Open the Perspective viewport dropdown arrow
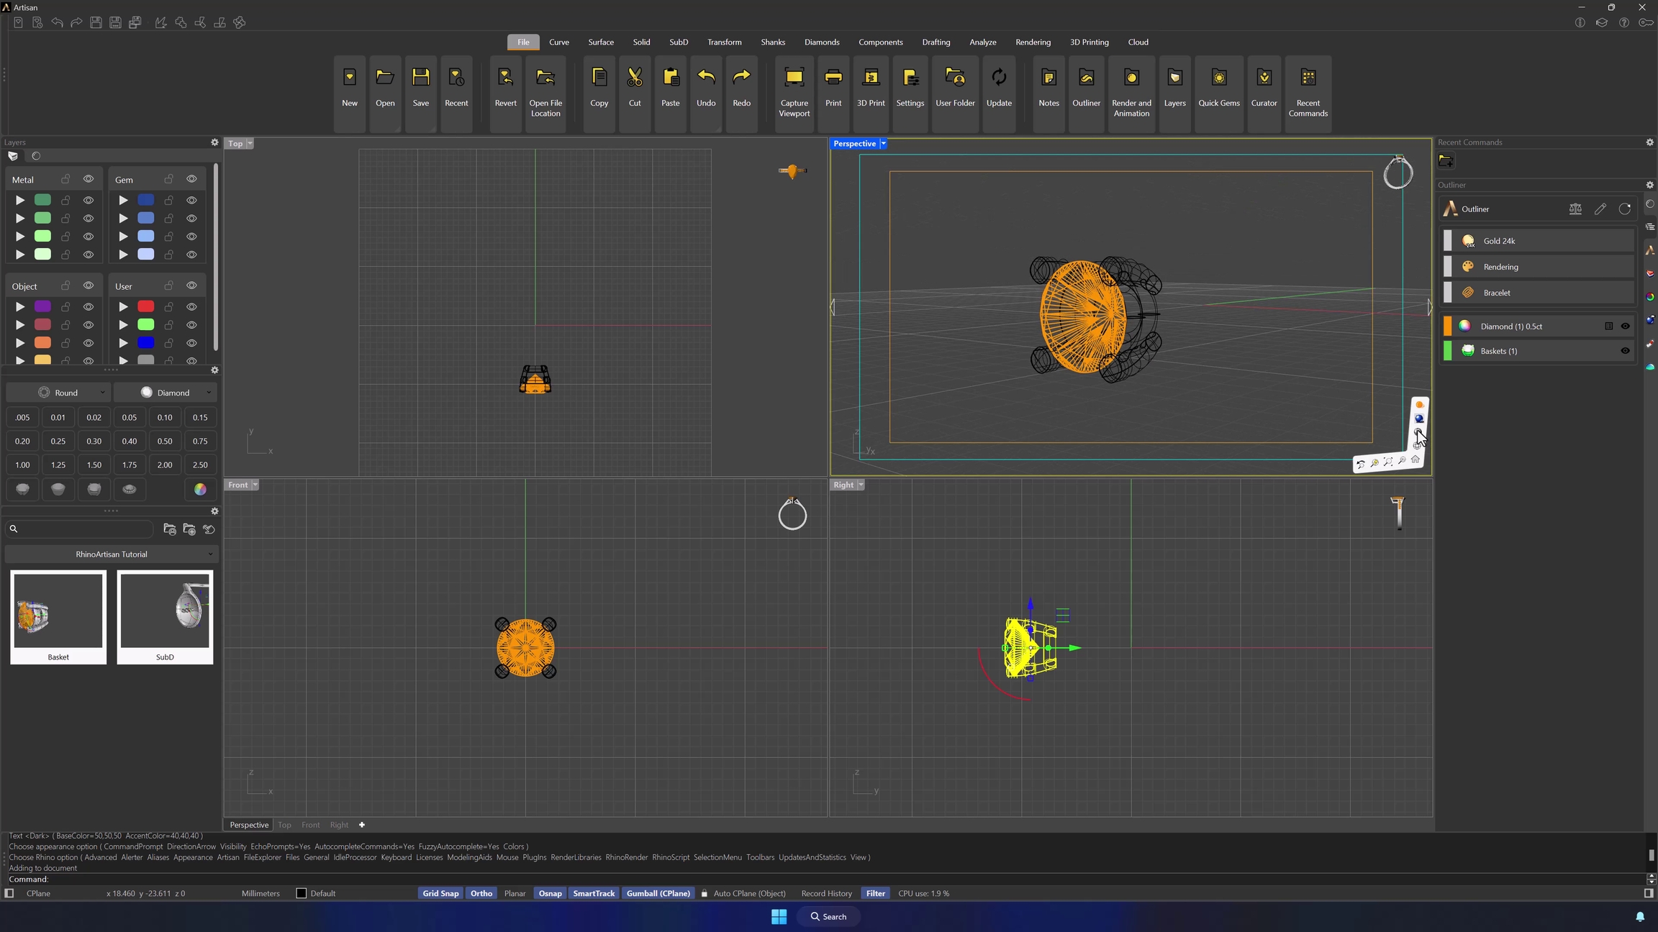 tap(883, 144)
